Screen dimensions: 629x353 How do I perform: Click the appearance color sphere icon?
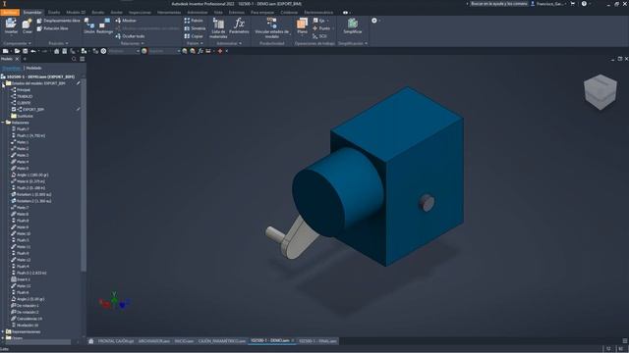point(144,51)
